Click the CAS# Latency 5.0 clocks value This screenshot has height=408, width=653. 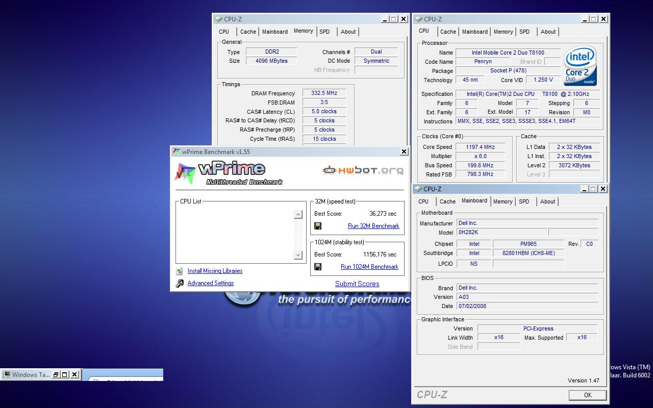click(x=324, y=112)
